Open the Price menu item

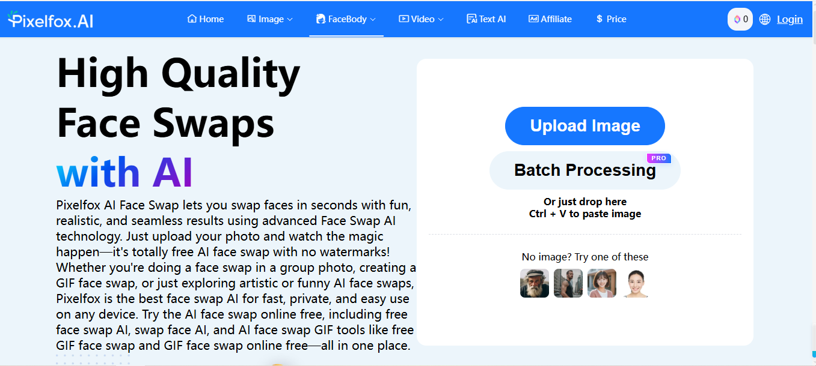pos(612,19)
